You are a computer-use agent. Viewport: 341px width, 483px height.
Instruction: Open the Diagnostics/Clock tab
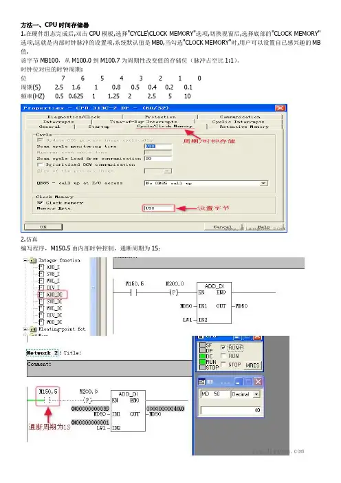tap(74, 117)
